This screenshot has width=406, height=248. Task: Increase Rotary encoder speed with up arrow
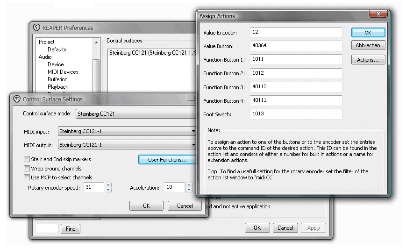pos(108,185)
